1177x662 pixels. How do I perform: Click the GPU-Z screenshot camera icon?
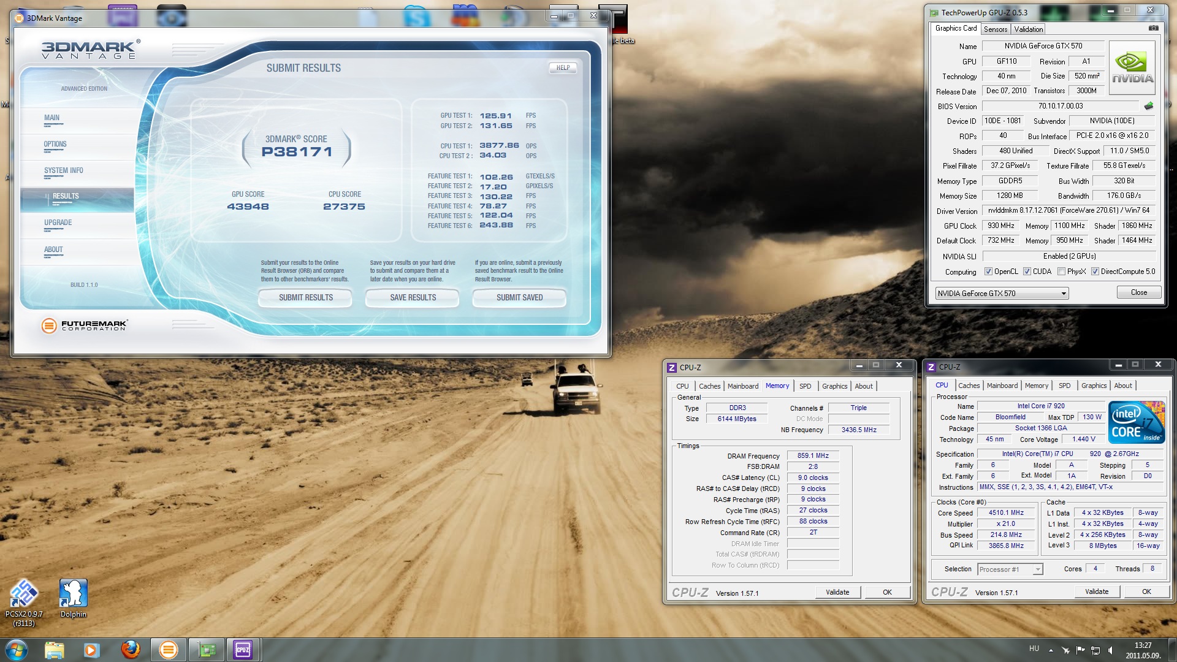click(x=1153, y=28)
